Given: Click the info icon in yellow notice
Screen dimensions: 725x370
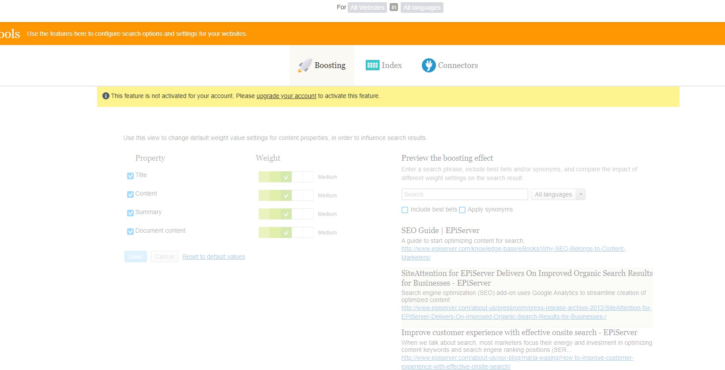Looking at the screenshot, I should click(x=106, y=96).
